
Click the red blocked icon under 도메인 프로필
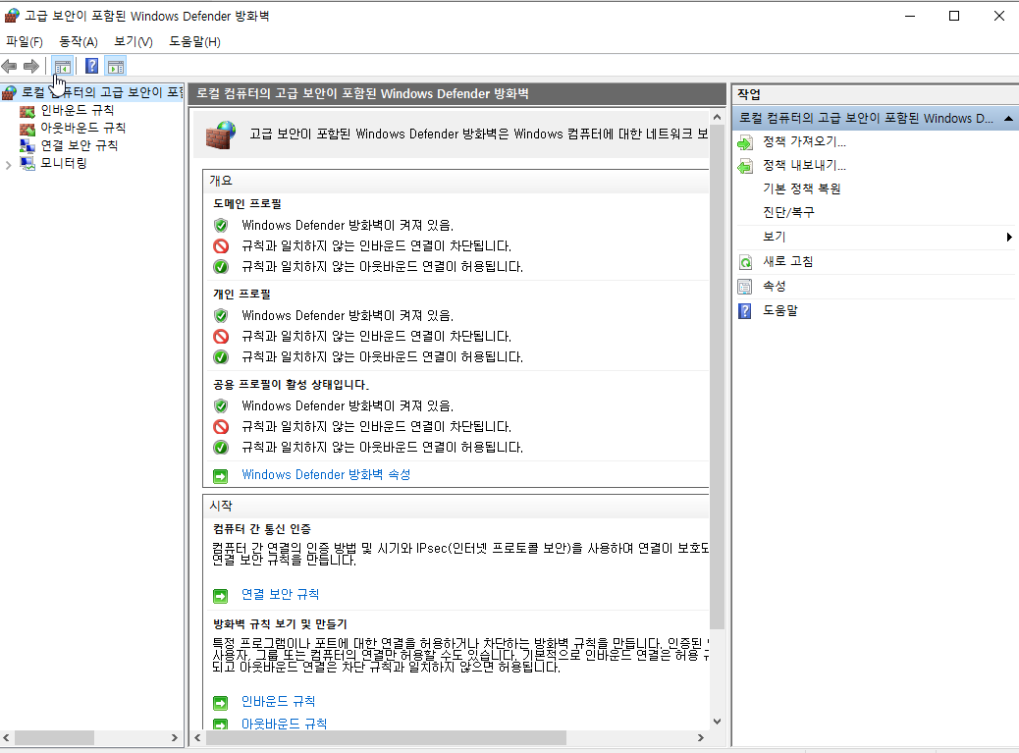tap(221, 246)
